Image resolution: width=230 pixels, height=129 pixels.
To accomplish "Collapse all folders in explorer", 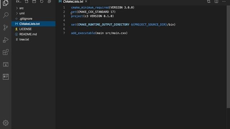I will coord(49,1).
